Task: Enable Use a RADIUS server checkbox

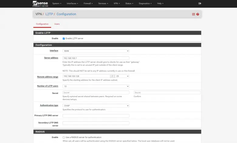Action: point(64,138)
